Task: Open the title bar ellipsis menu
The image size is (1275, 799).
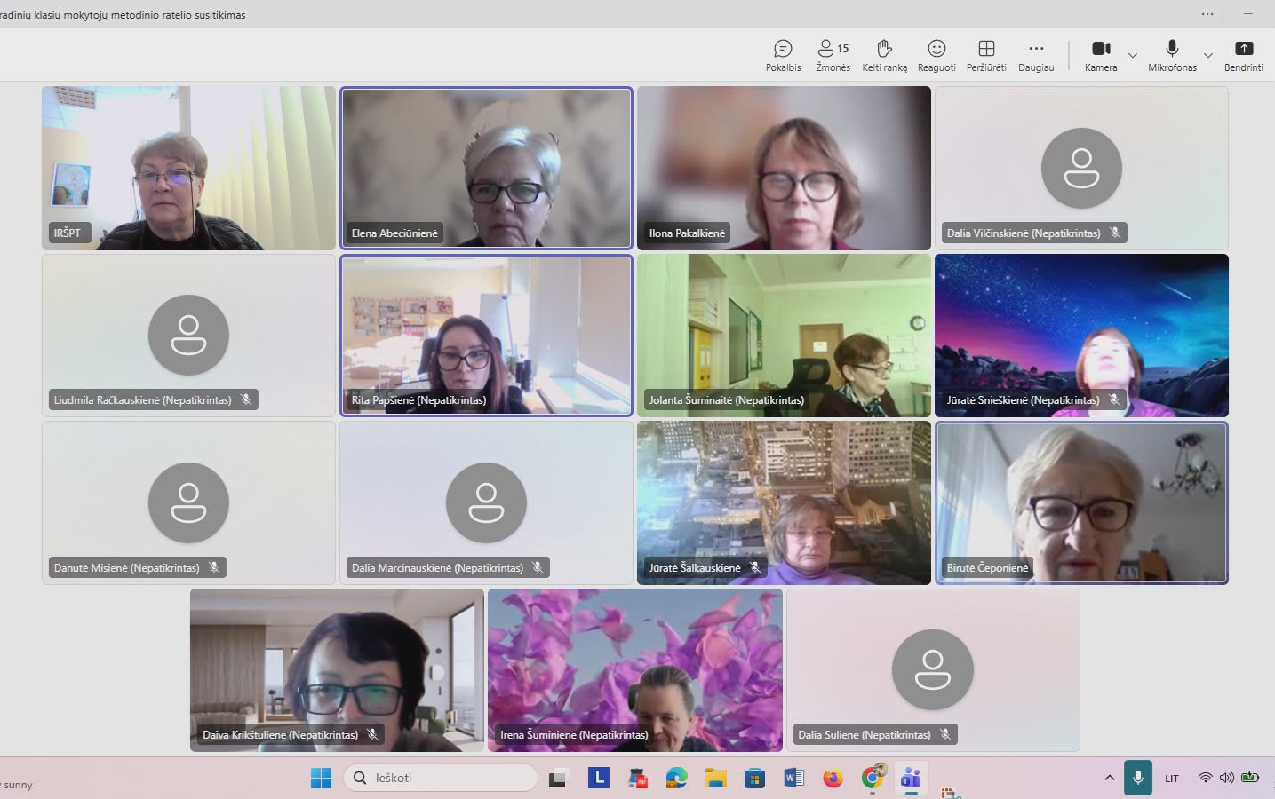Action: click(x=1207, y=14)
